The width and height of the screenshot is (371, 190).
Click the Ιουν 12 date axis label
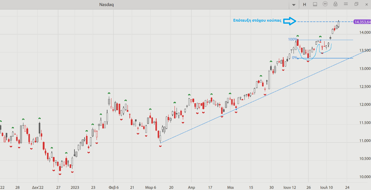tap(290, 187)
